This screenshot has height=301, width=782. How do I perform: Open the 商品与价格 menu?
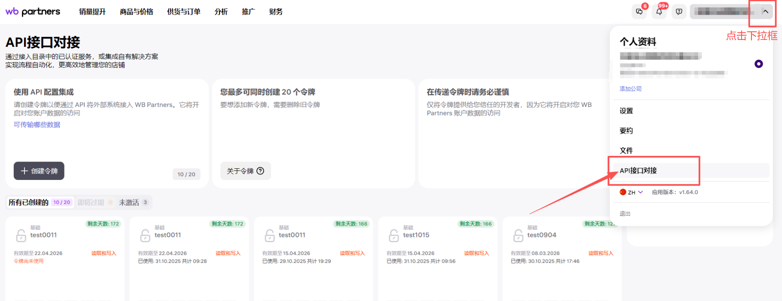tap(137, 12)
